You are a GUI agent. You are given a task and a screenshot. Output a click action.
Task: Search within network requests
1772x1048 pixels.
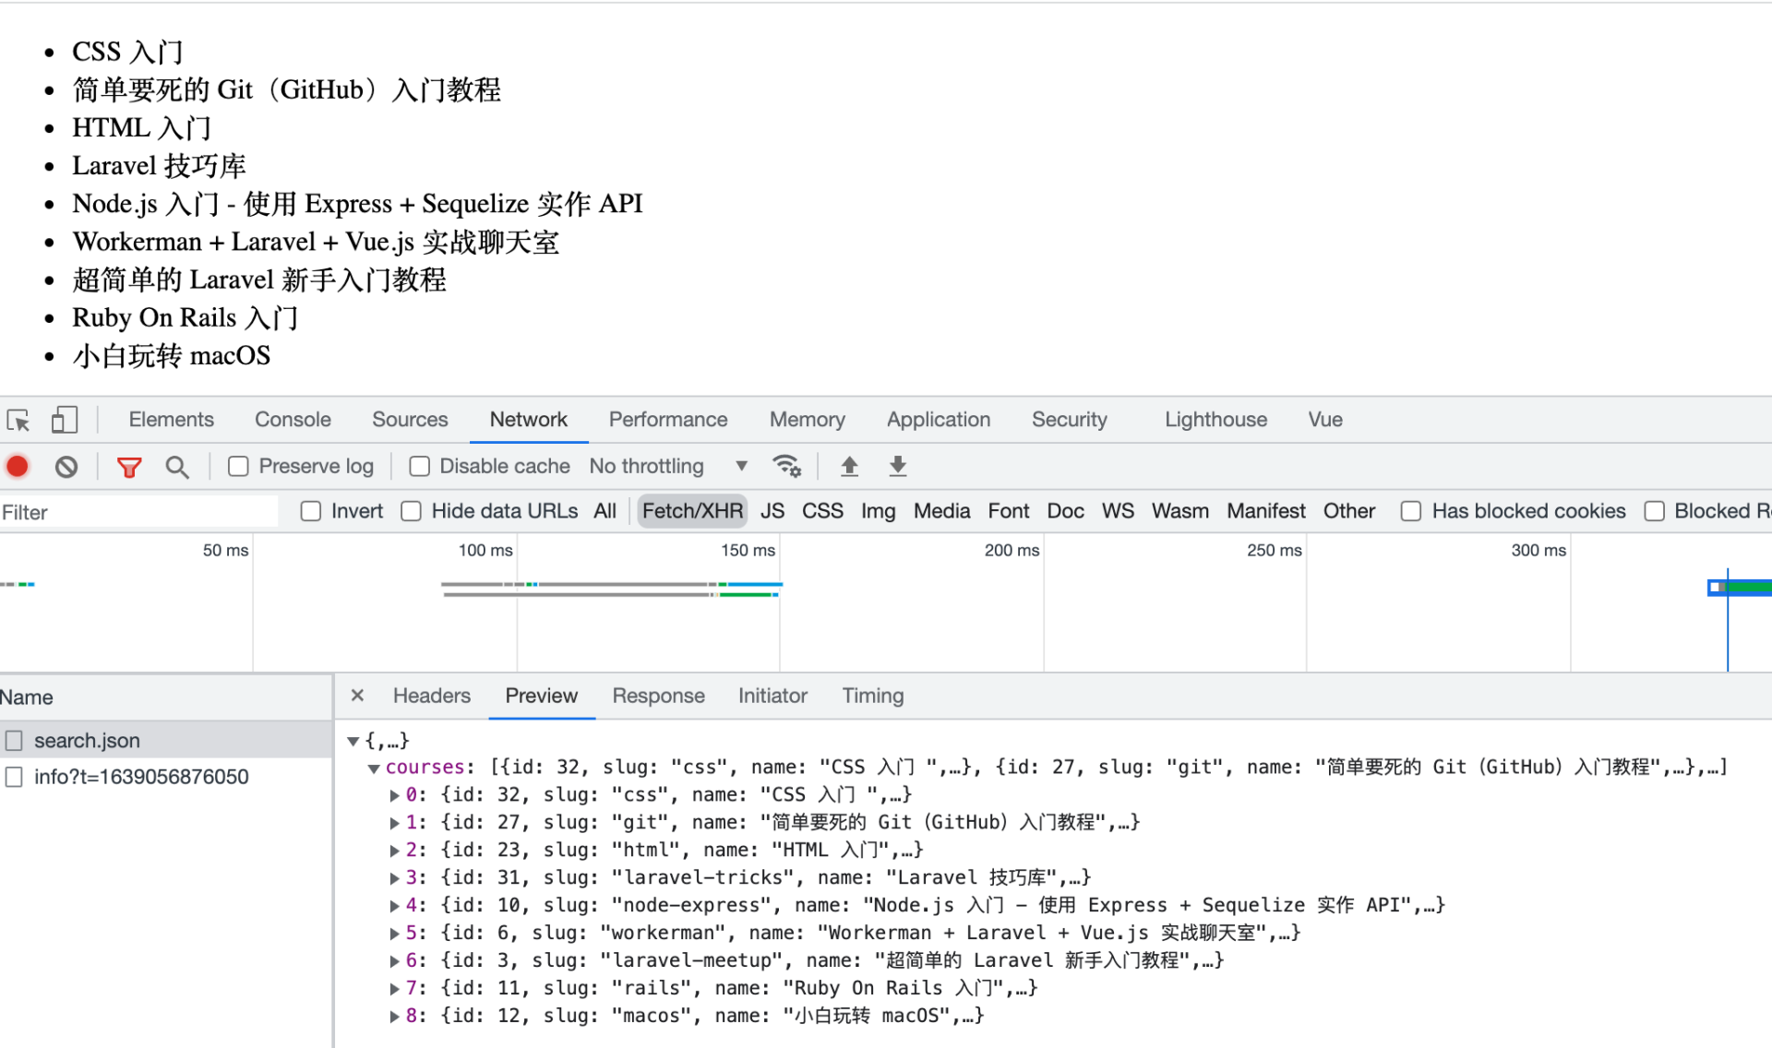coord(176,466)
